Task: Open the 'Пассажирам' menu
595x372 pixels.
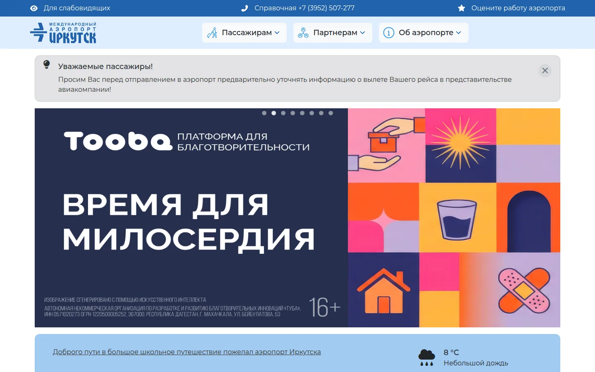Action: coord(244,33)
